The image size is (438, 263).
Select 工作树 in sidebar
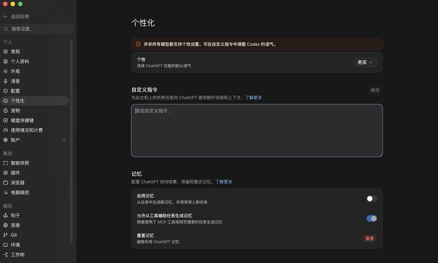34,255
